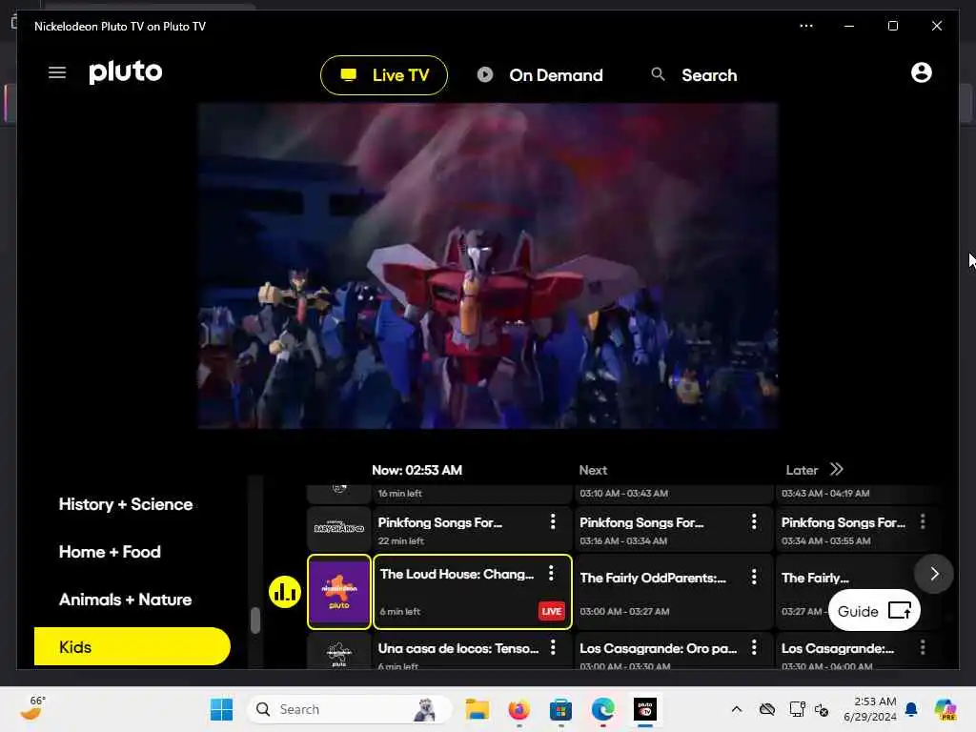Click the channel list scrollbar thumb

coord(255,620)
